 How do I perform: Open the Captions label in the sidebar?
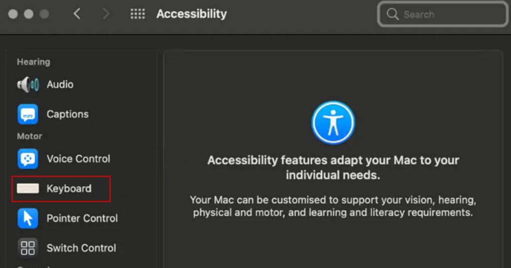click(67, 114)
